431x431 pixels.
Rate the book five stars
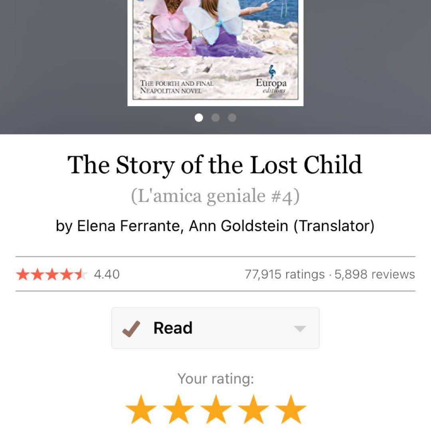tap(291, 409)
